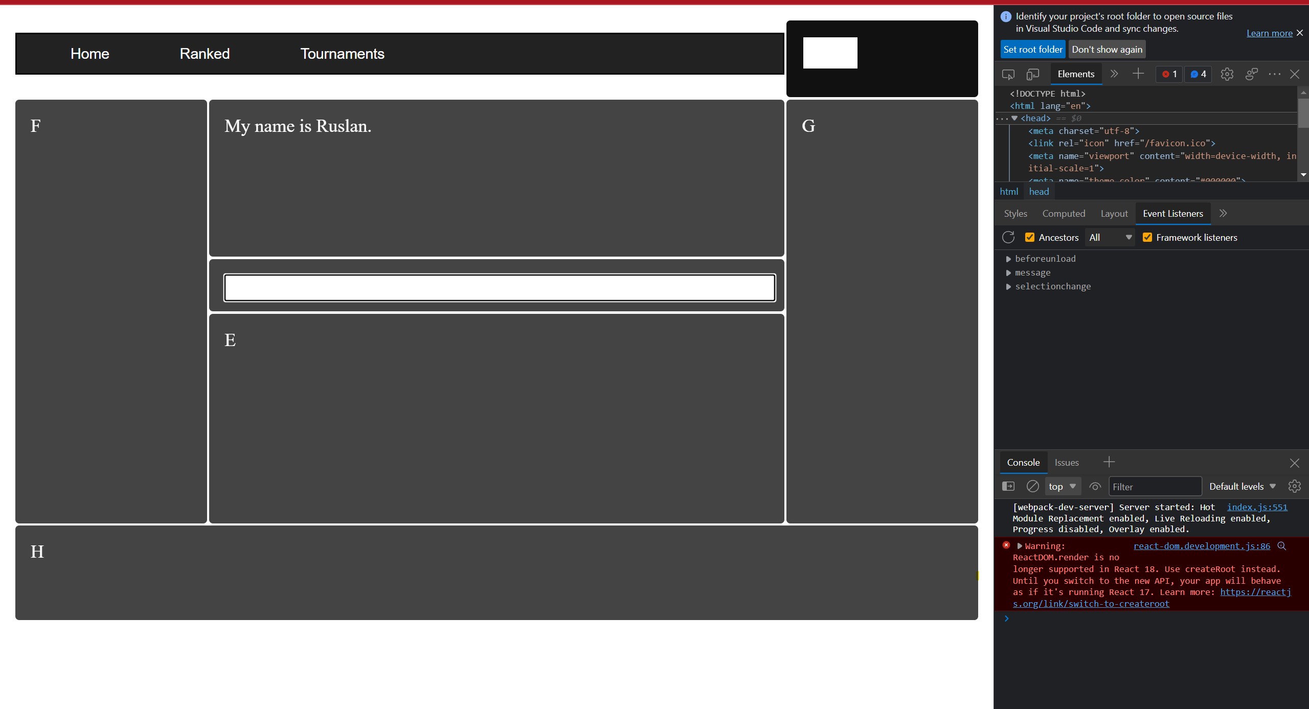Select the meta viewport DOM node

1162,162
